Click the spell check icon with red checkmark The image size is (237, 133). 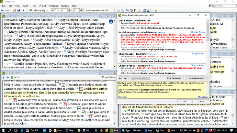click(x=131, y=10)
